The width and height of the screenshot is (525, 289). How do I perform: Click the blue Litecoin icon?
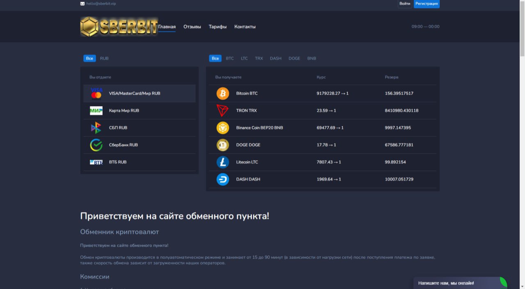tap(223, 162)
